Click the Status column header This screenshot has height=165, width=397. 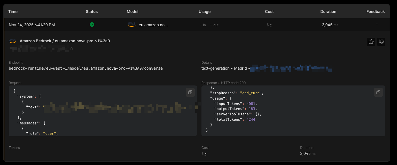tap(92, 12)
